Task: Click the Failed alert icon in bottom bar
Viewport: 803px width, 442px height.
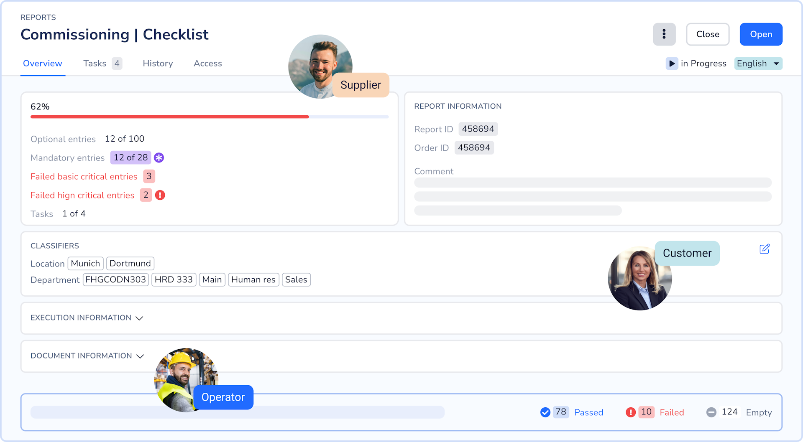Action: pos(631,412)
